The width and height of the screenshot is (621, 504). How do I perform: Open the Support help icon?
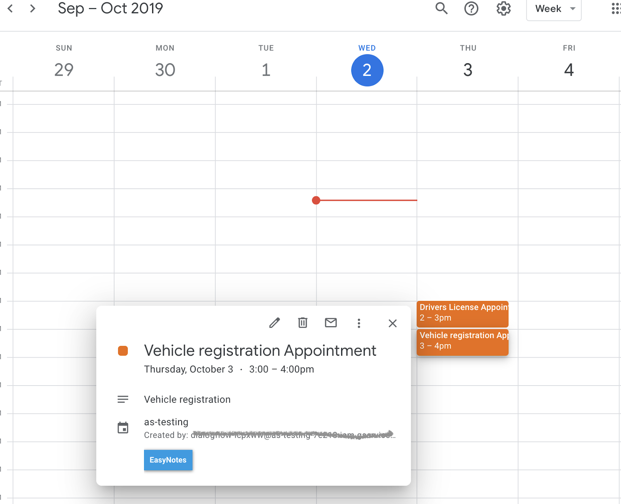coord(471,9)
